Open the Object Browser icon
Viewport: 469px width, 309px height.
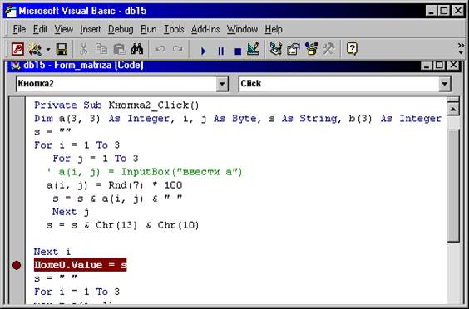tap(311, 49)
